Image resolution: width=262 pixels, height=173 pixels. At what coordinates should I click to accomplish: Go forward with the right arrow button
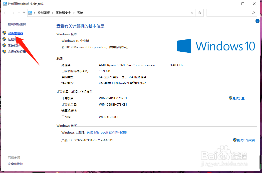coord(13,13)
